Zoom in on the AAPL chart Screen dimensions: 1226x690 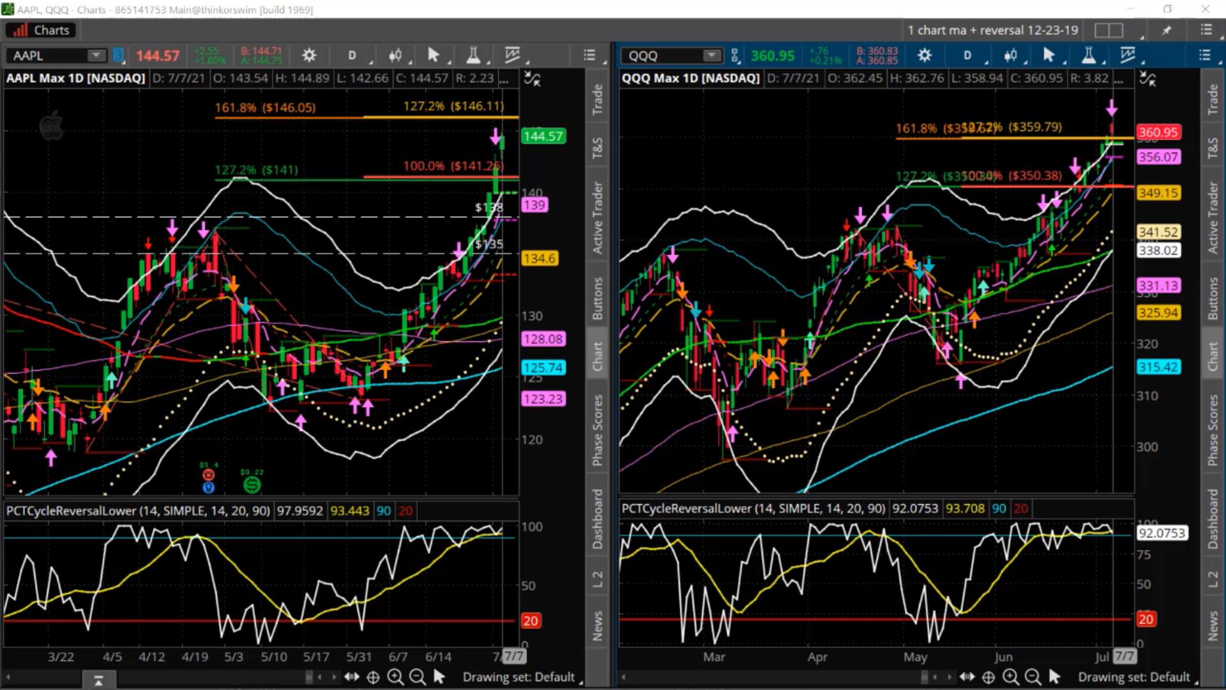395,677
